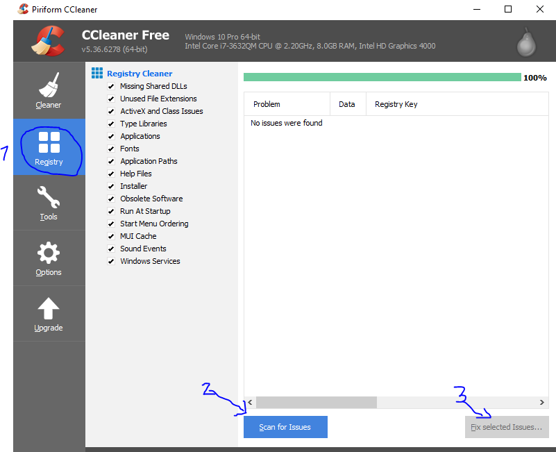Uncheck Windows Services checkbox
The height and width of the screenshot is (452, 556).
[x=111, y=261]
